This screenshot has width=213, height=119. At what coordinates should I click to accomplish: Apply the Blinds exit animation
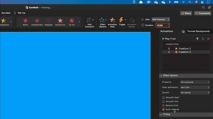(x=25, y=22)
